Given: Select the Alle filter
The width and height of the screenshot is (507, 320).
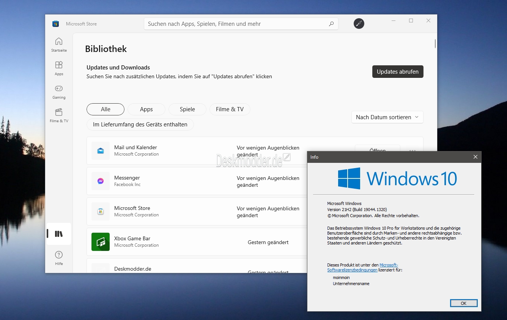Looking at the screenshot, I should [105, 109].
